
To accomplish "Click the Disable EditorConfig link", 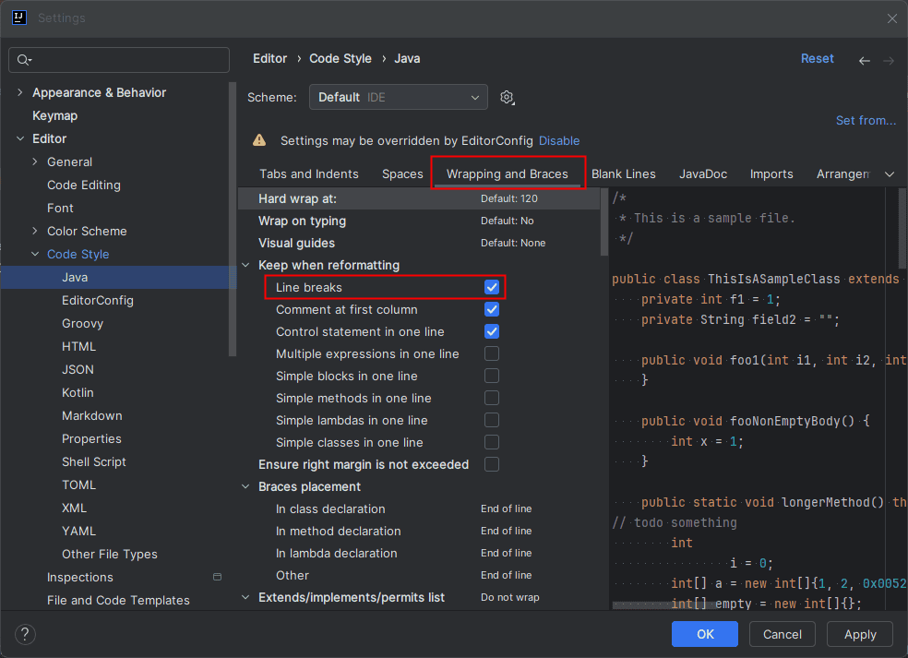I will pos(559,141).
